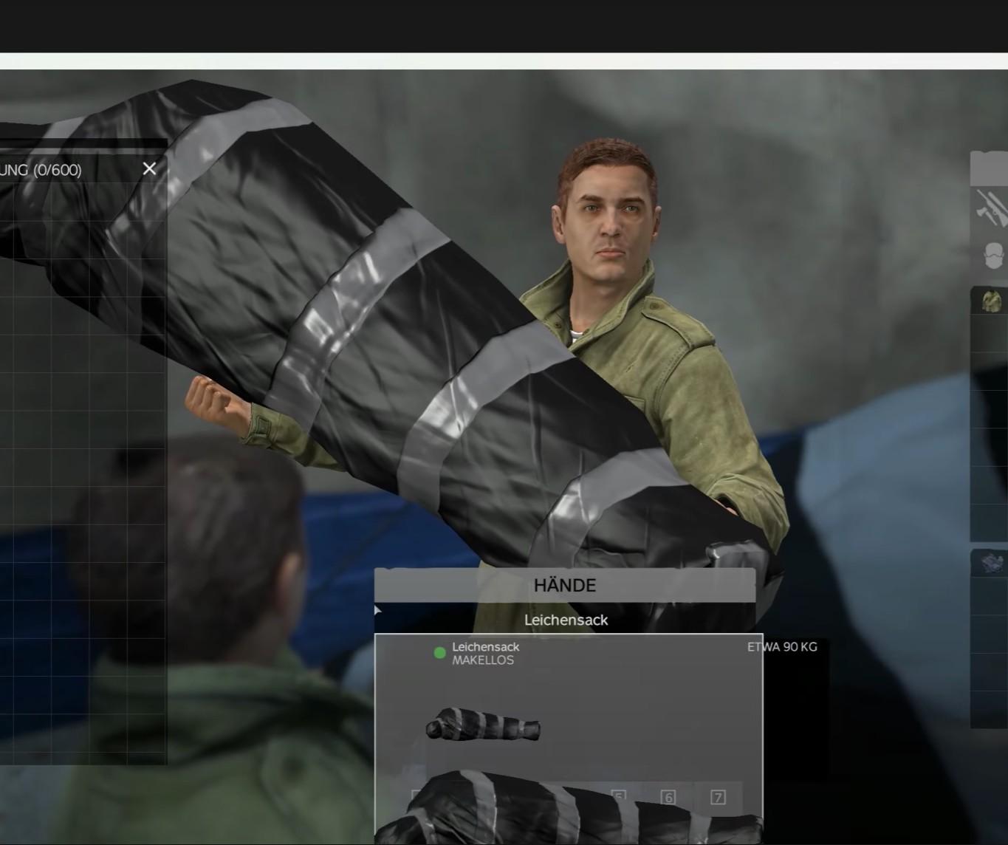Click the Leichensack name text

[x=485, y=646]
